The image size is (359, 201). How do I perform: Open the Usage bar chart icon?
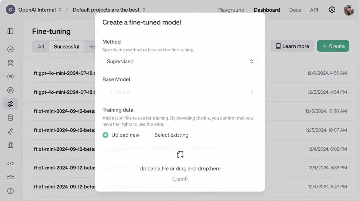[x=10, y=145]
